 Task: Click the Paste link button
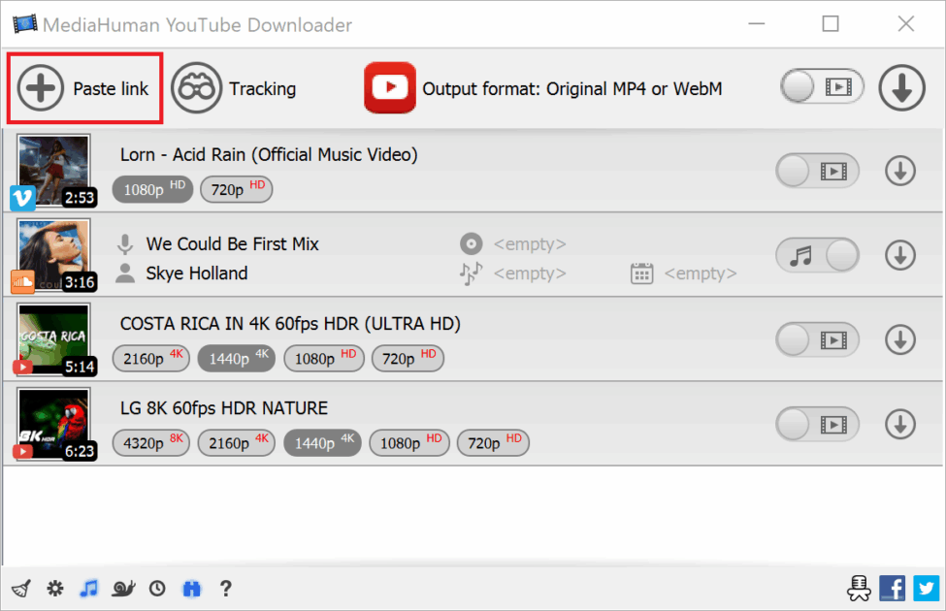pos(84,88)
